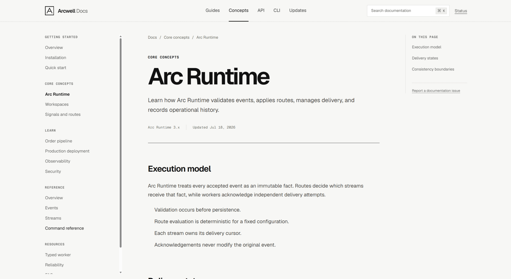Click the Docs breadcrumb
Image resolution: width=511 pixels, height=279 pixels.
152,37
